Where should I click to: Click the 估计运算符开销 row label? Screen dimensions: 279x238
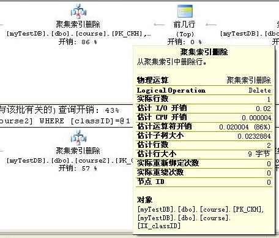164,126
